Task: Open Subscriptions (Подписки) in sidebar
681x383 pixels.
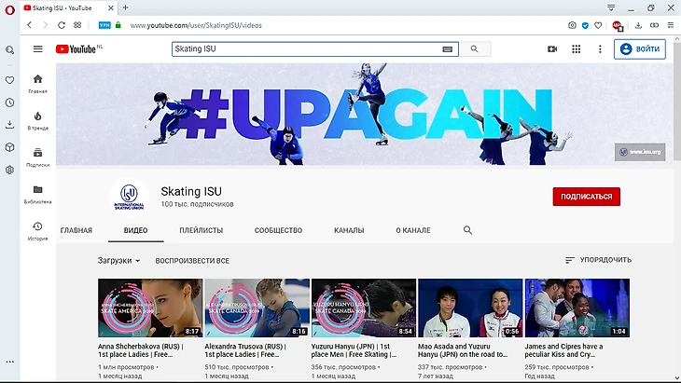Action: 37,157
